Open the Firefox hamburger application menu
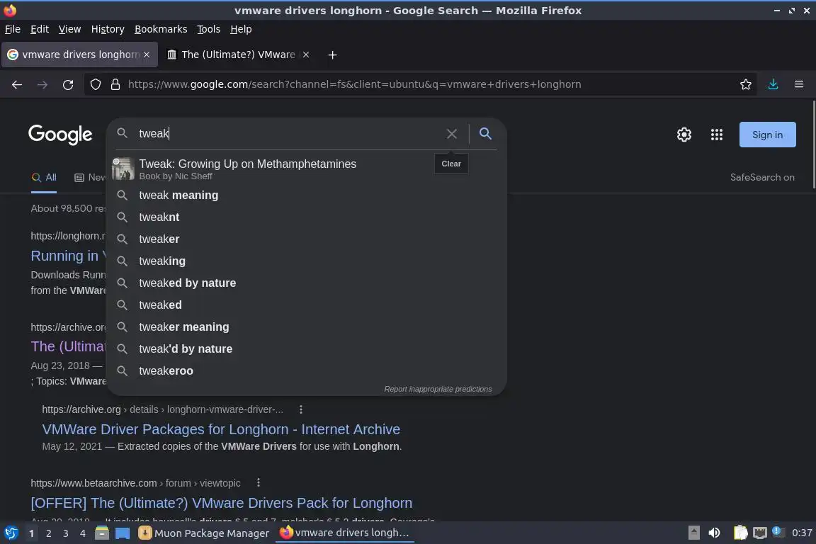 [x=799, y=84]
